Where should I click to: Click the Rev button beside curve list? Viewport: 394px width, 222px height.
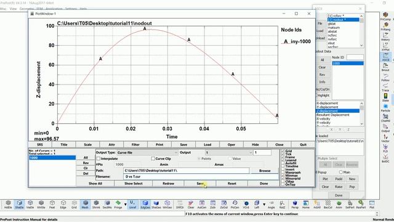86,163
